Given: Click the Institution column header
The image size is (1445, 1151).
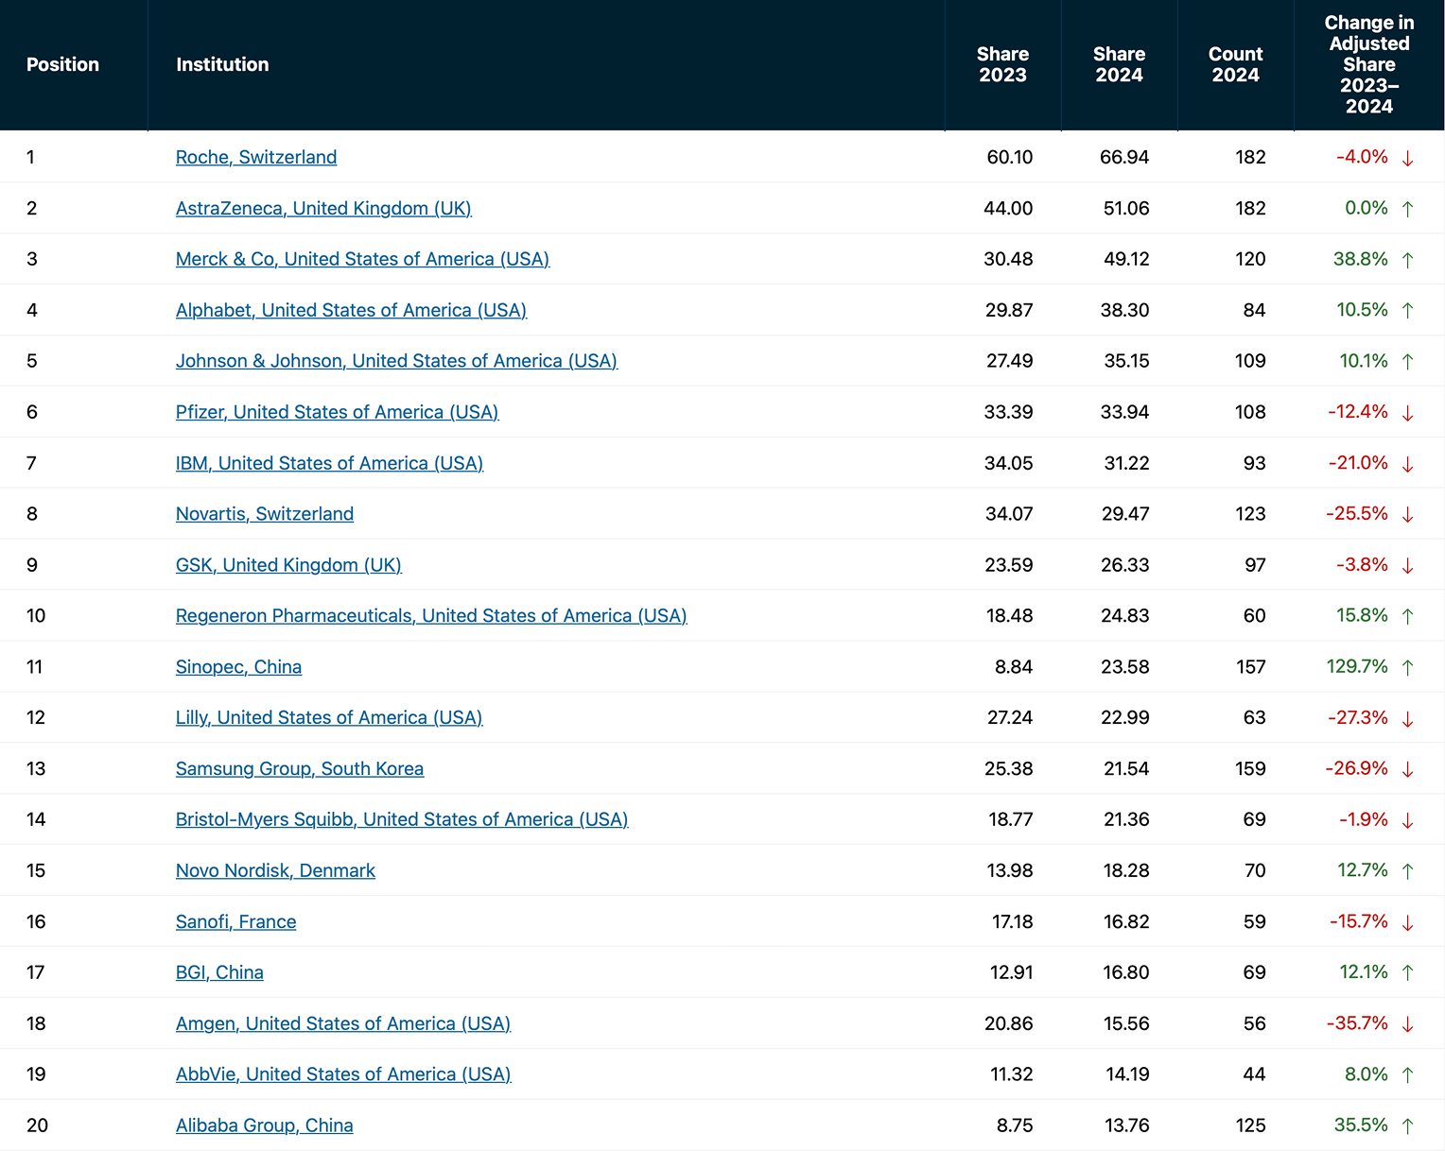Looking at the screenshot, I should (222, 64).
